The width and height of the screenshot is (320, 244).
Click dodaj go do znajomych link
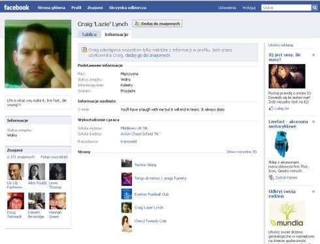coord(148,55)
